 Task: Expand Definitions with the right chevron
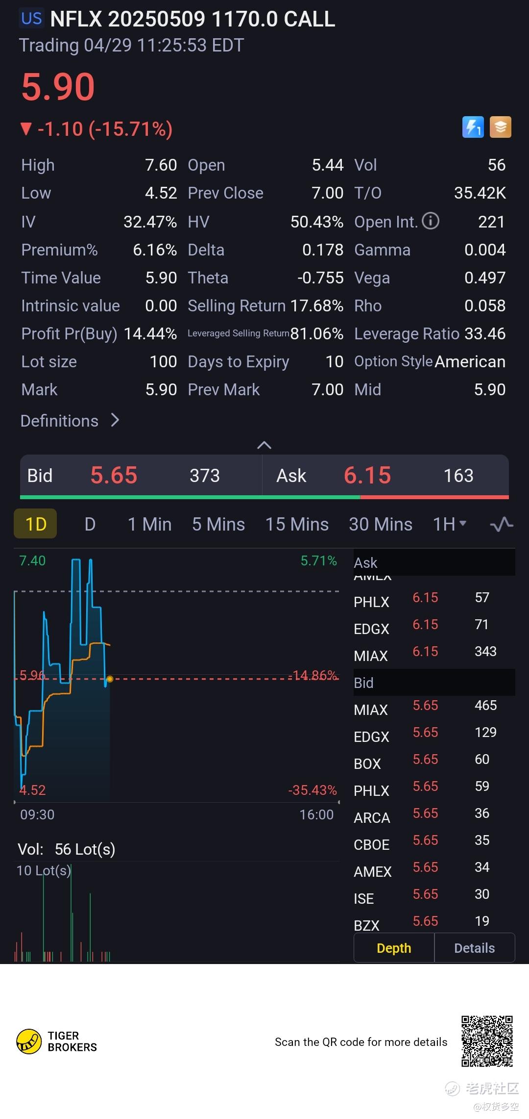coord(115,420)
